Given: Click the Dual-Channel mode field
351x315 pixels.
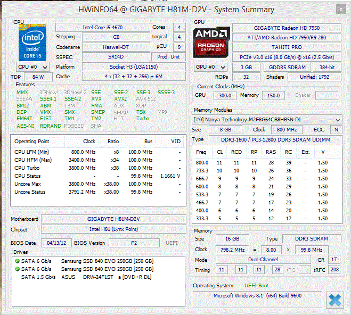Looking at the screenshot, I should tap(263, 259).
